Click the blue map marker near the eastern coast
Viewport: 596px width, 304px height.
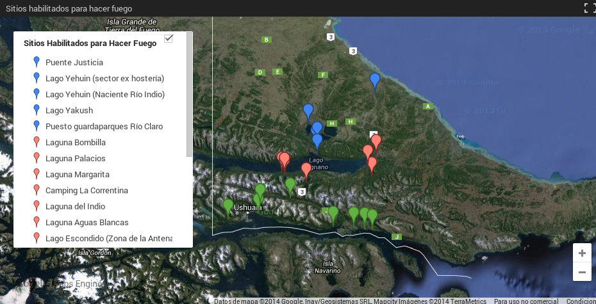click(375, 80)
